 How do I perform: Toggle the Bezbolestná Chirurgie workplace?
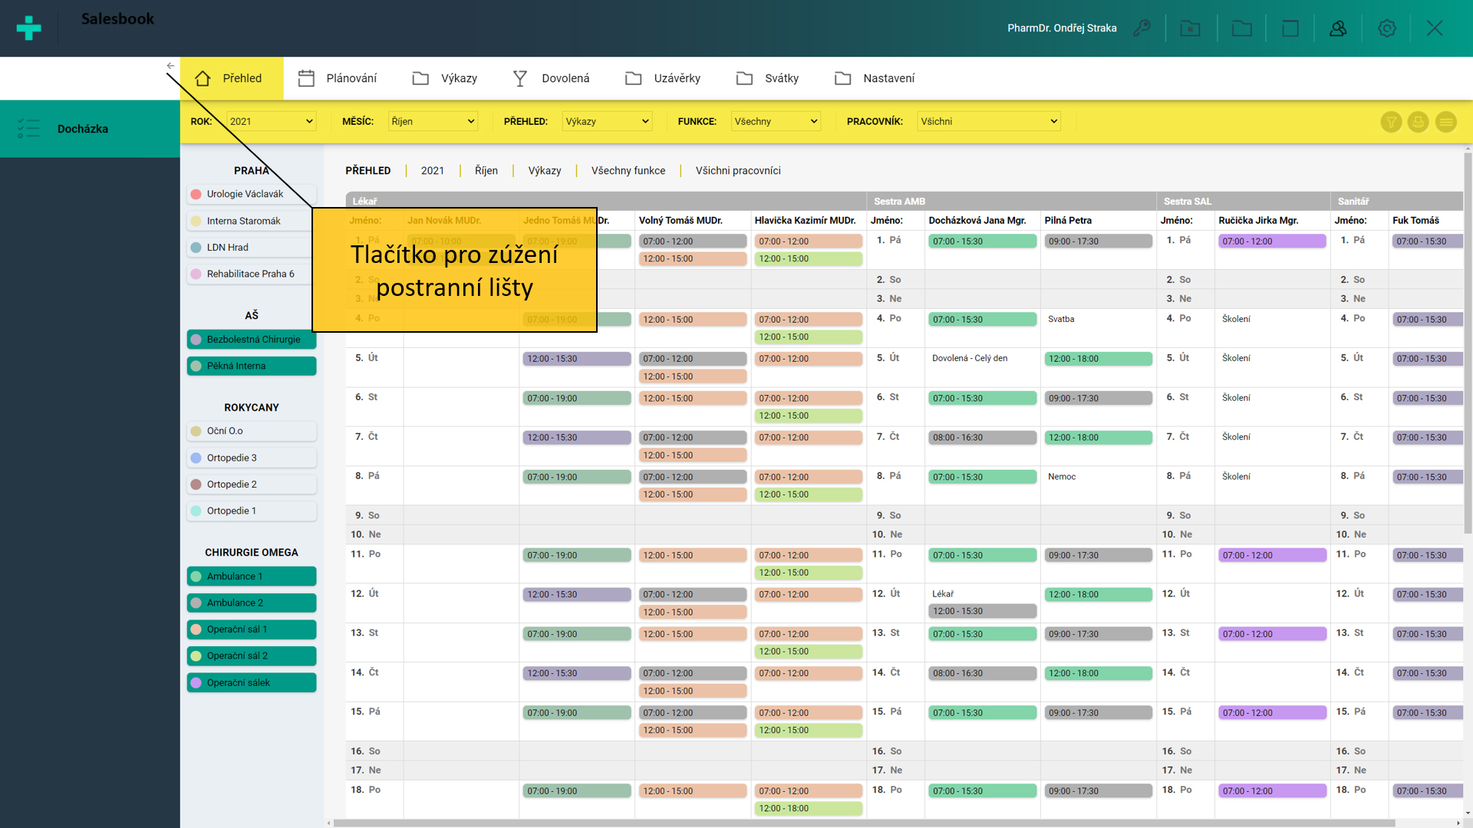coord(252,340)
